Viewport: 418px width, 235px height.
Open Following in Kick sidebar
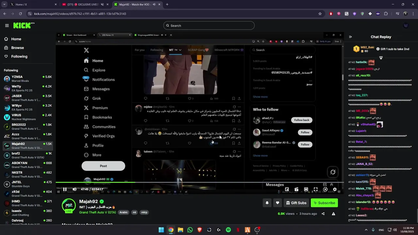coord(16,56)
